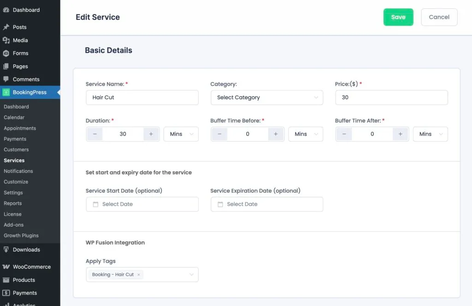Remove the 'Booking - Hair Cut' tag
This screenshot has height=306, width=472.
[x=139, y=275]
